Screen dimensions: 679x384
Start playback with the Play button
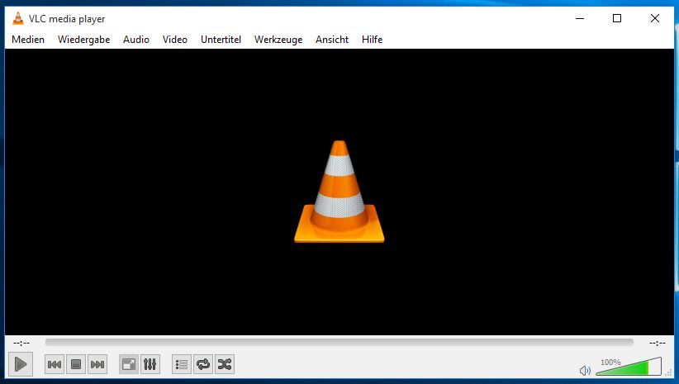click(x=21, y=364)
